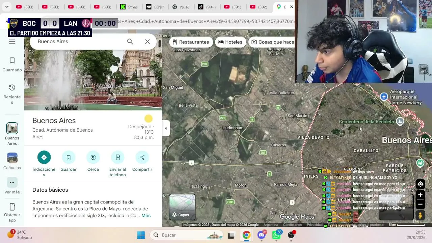Click the Obtener app phone icon

12,207
